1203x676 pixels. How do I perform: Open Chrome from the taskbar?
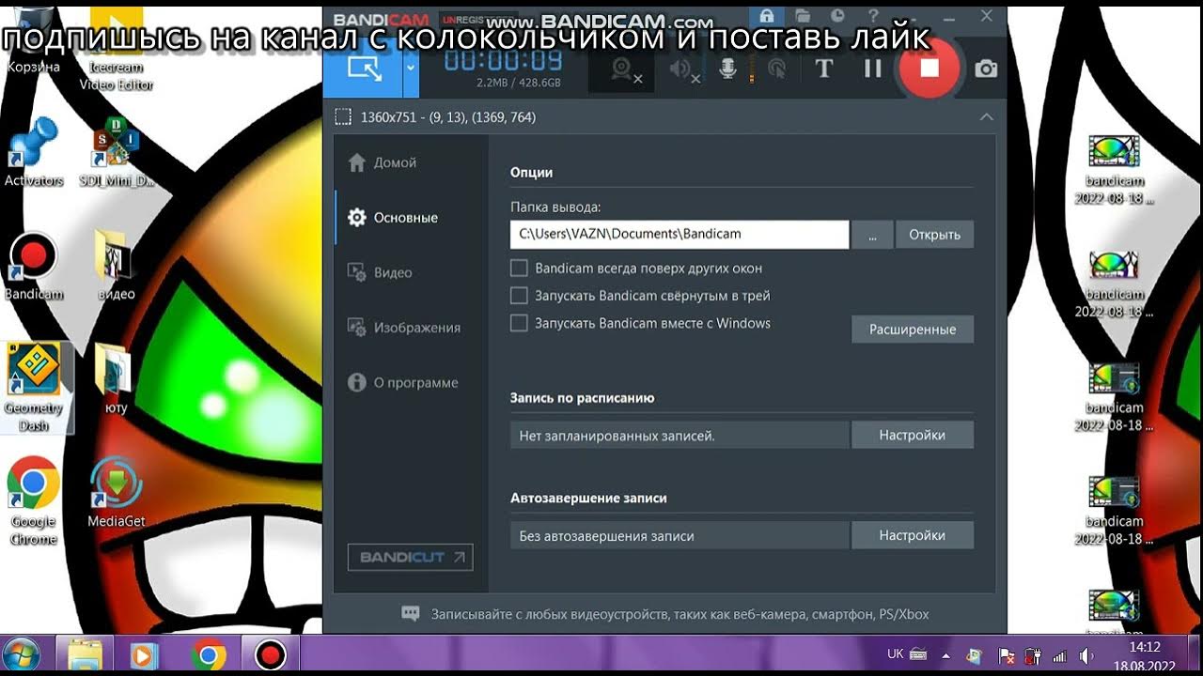coord(209,653)
